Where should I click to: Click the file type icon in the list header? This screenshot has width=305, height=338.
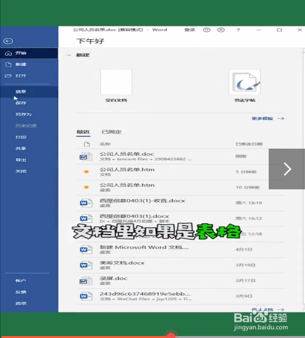[x=87, y=144]
